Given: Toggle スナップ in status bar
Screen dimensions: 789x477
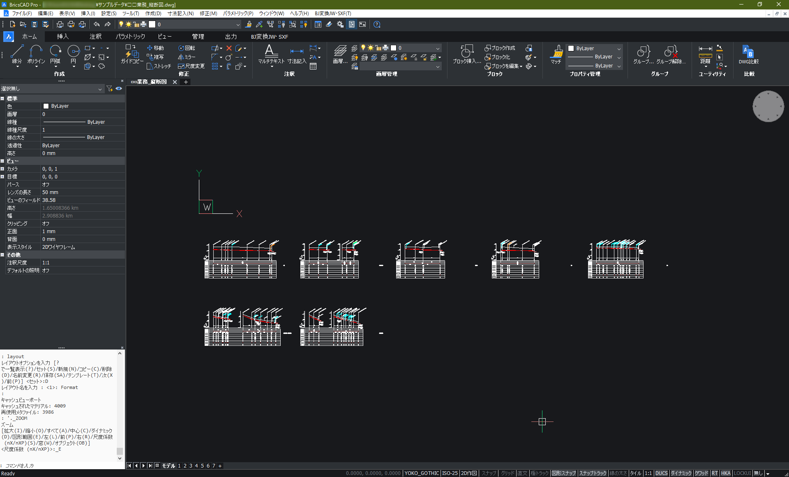Looking at the screenshot, I should tap(489, 473).
